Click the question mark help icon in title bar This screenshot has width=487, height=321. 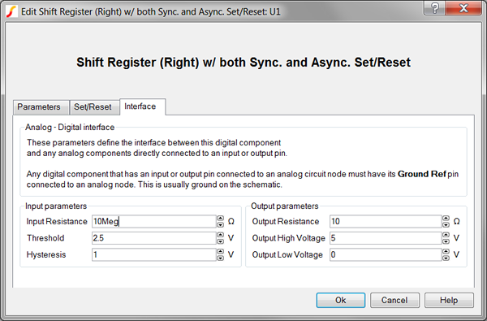tap(435, 8)
